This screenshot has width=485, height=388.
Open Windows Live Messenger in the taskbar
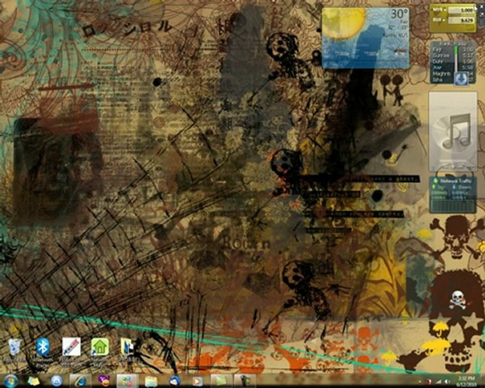(x=127, y=381)
